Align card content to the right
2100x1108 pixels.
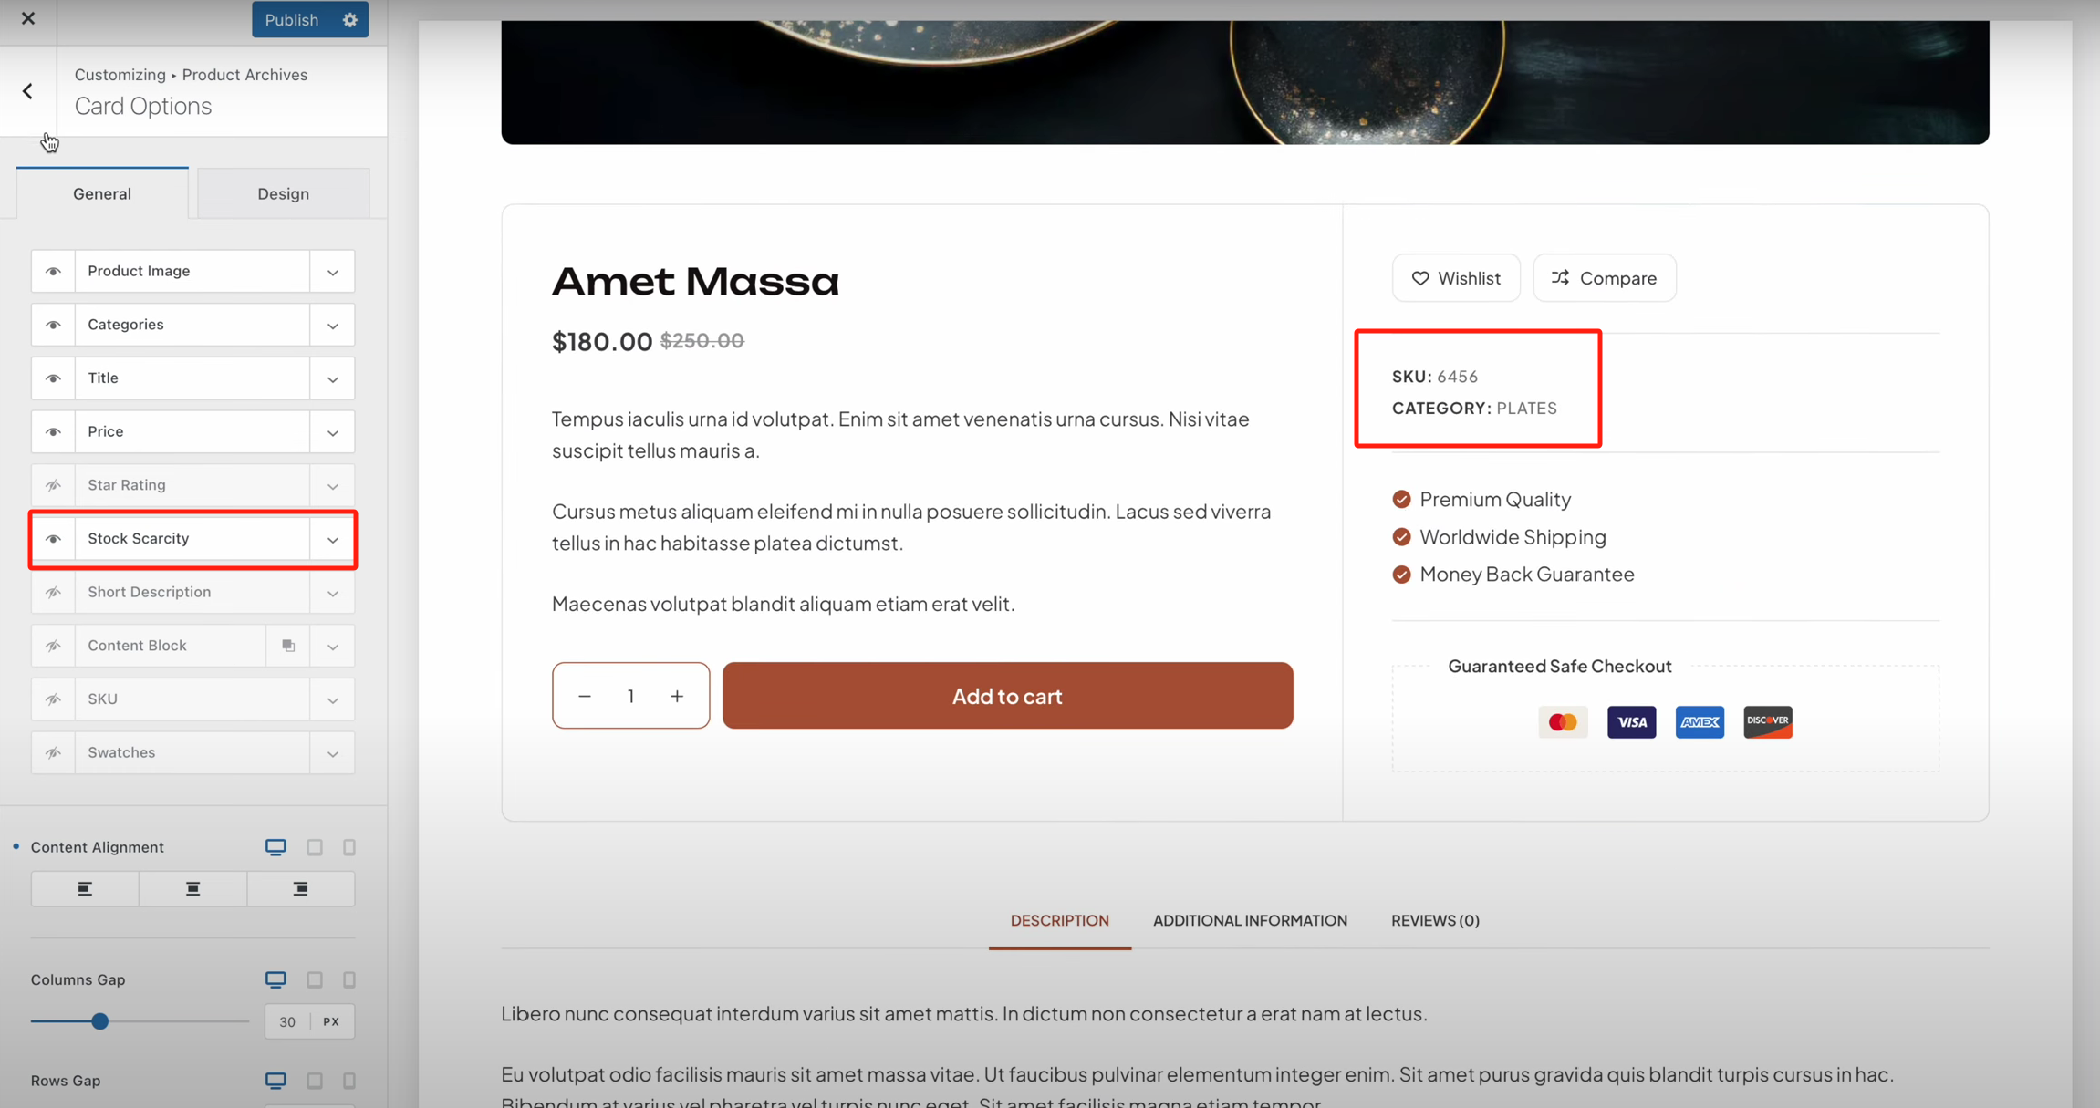[x=300, y=889]
